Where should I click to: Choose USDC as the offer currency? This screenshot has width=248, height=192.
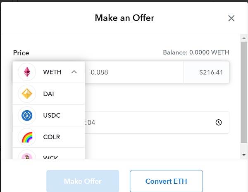click(x=49, y=115)
